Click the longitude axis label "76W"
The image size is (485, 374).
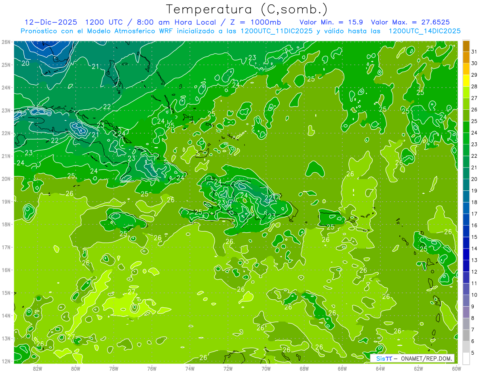(152, 368)
